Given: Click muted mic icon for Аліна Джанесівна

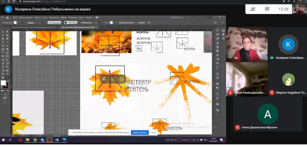Looking at the screenshot, I should [237, 127].
